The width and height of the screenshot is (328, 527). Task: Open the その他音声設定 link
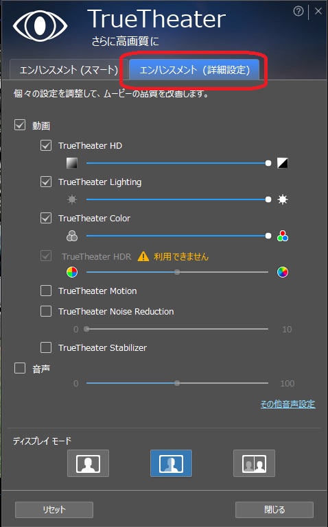[x=288, y=404]
